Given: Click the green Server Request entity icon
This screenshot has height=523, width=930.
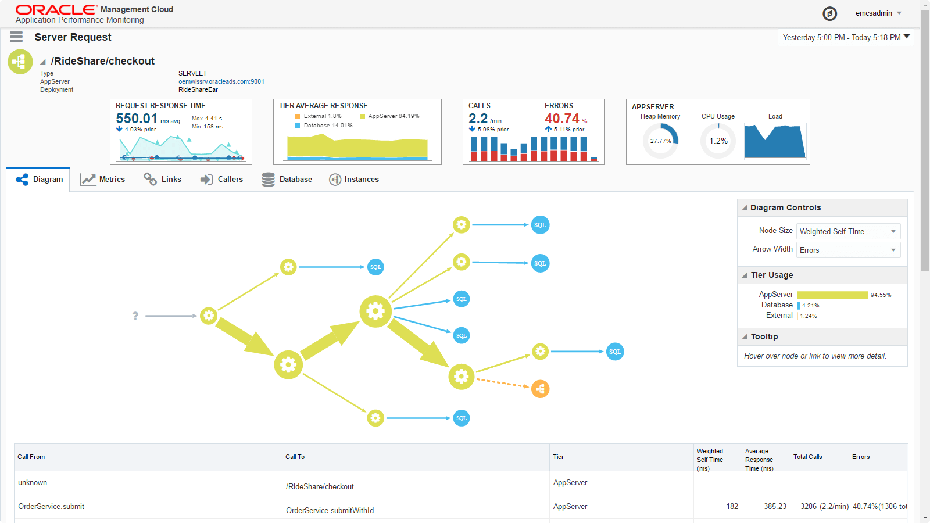Looking at the screenshot, I should point(20,62).
